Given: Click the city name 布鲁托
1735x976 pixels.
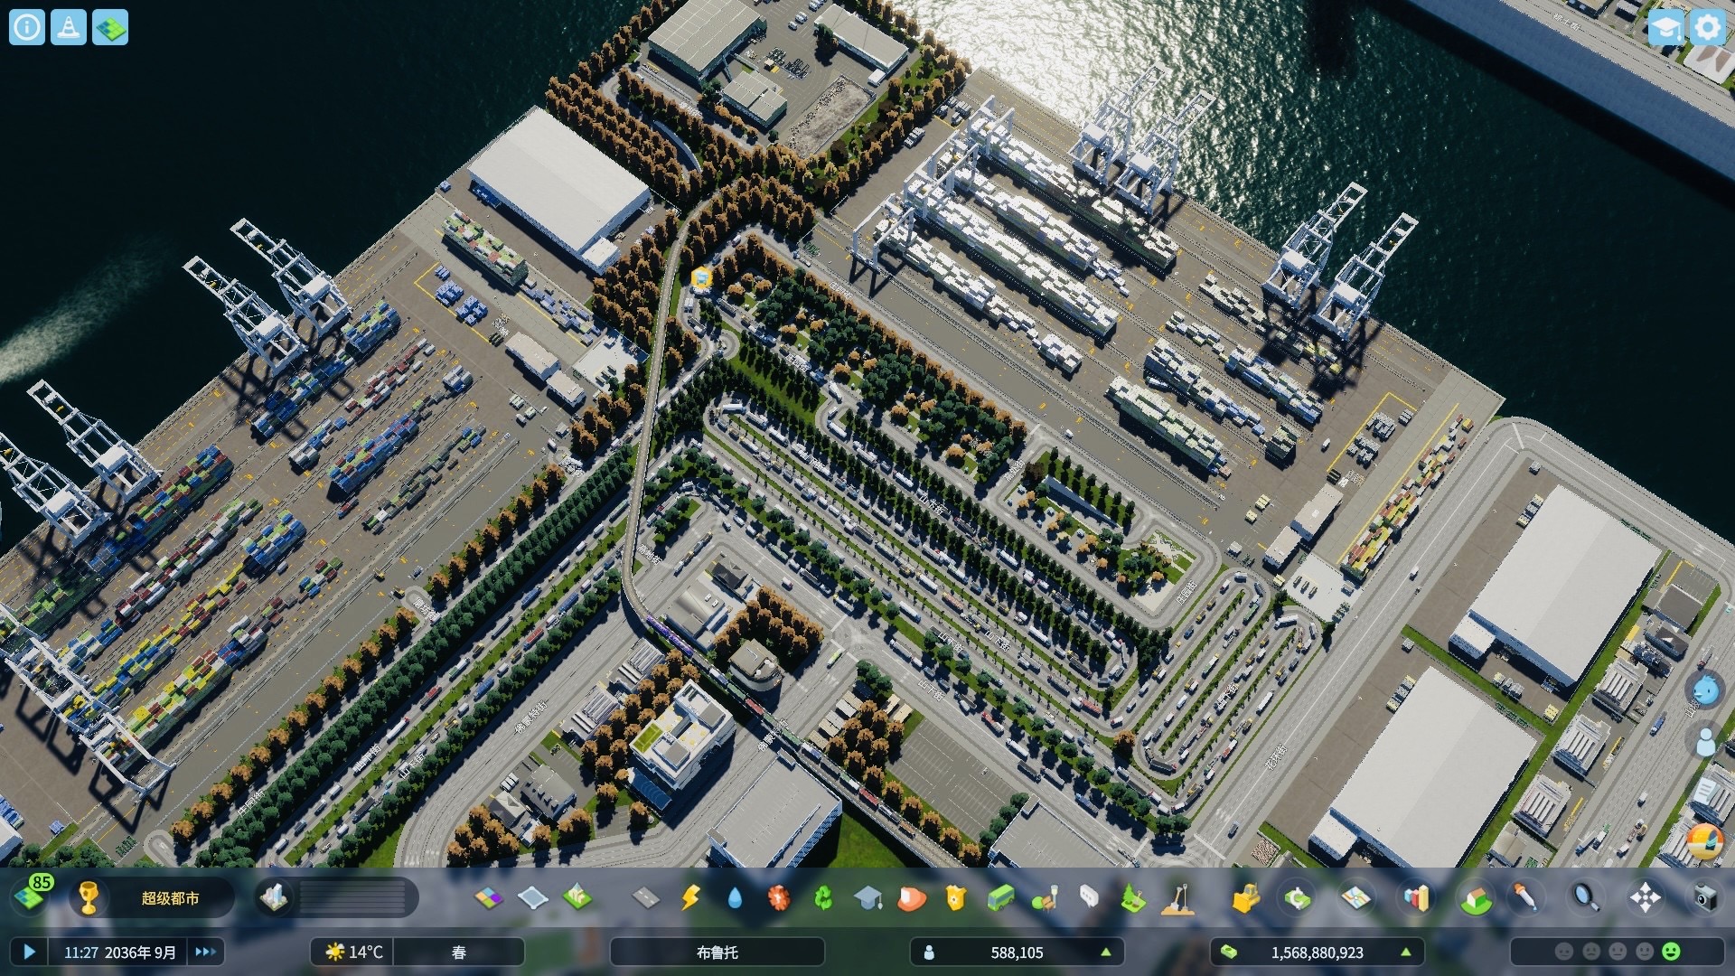Looking at the screenshot, I should (x=717, y=952).
